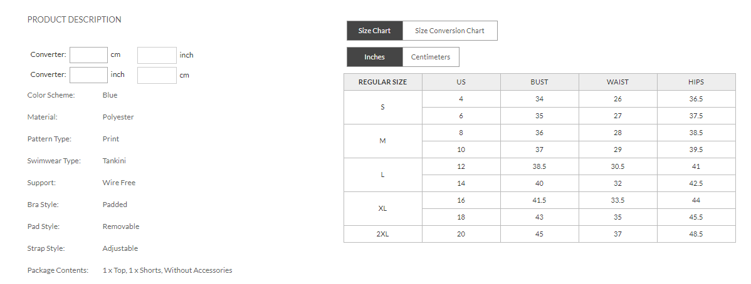Click the WAIST column header
Image resolution: width=751 pixels, height=284 pixels.
pyautogui.click(x=617, y=82)
